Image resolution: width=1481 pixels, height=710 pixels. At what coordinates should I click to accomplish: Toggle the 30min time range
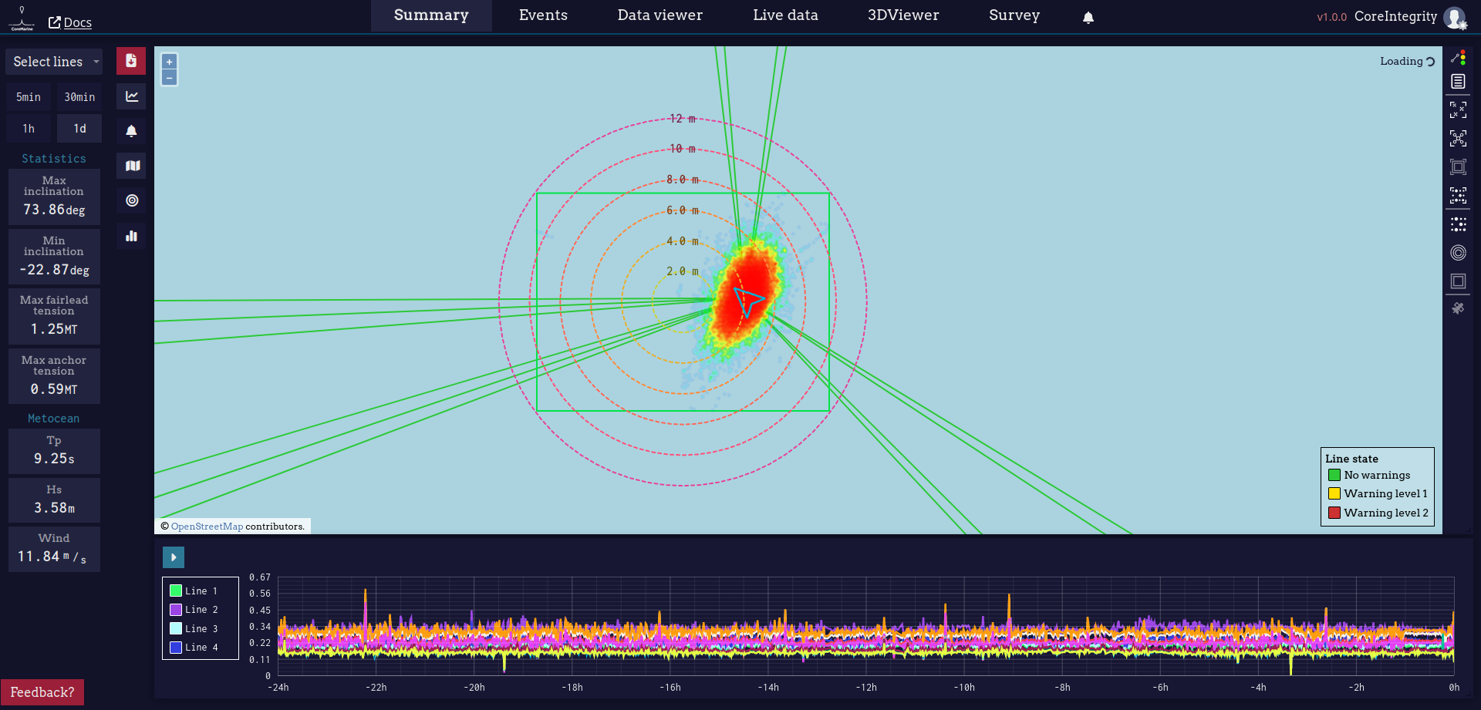click(x=79, y=97)
